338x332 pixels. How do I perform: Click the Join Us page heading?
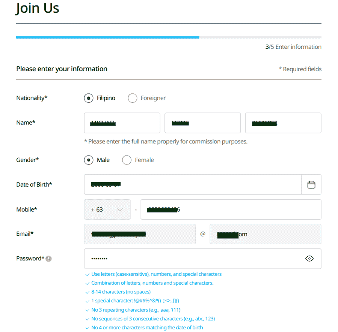pyautogui.click(x=38, y=8)
